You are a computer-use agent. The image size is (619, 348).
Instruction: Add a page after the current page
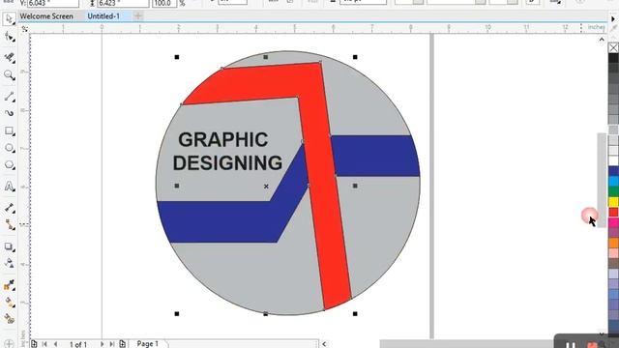tap(123, 344)
